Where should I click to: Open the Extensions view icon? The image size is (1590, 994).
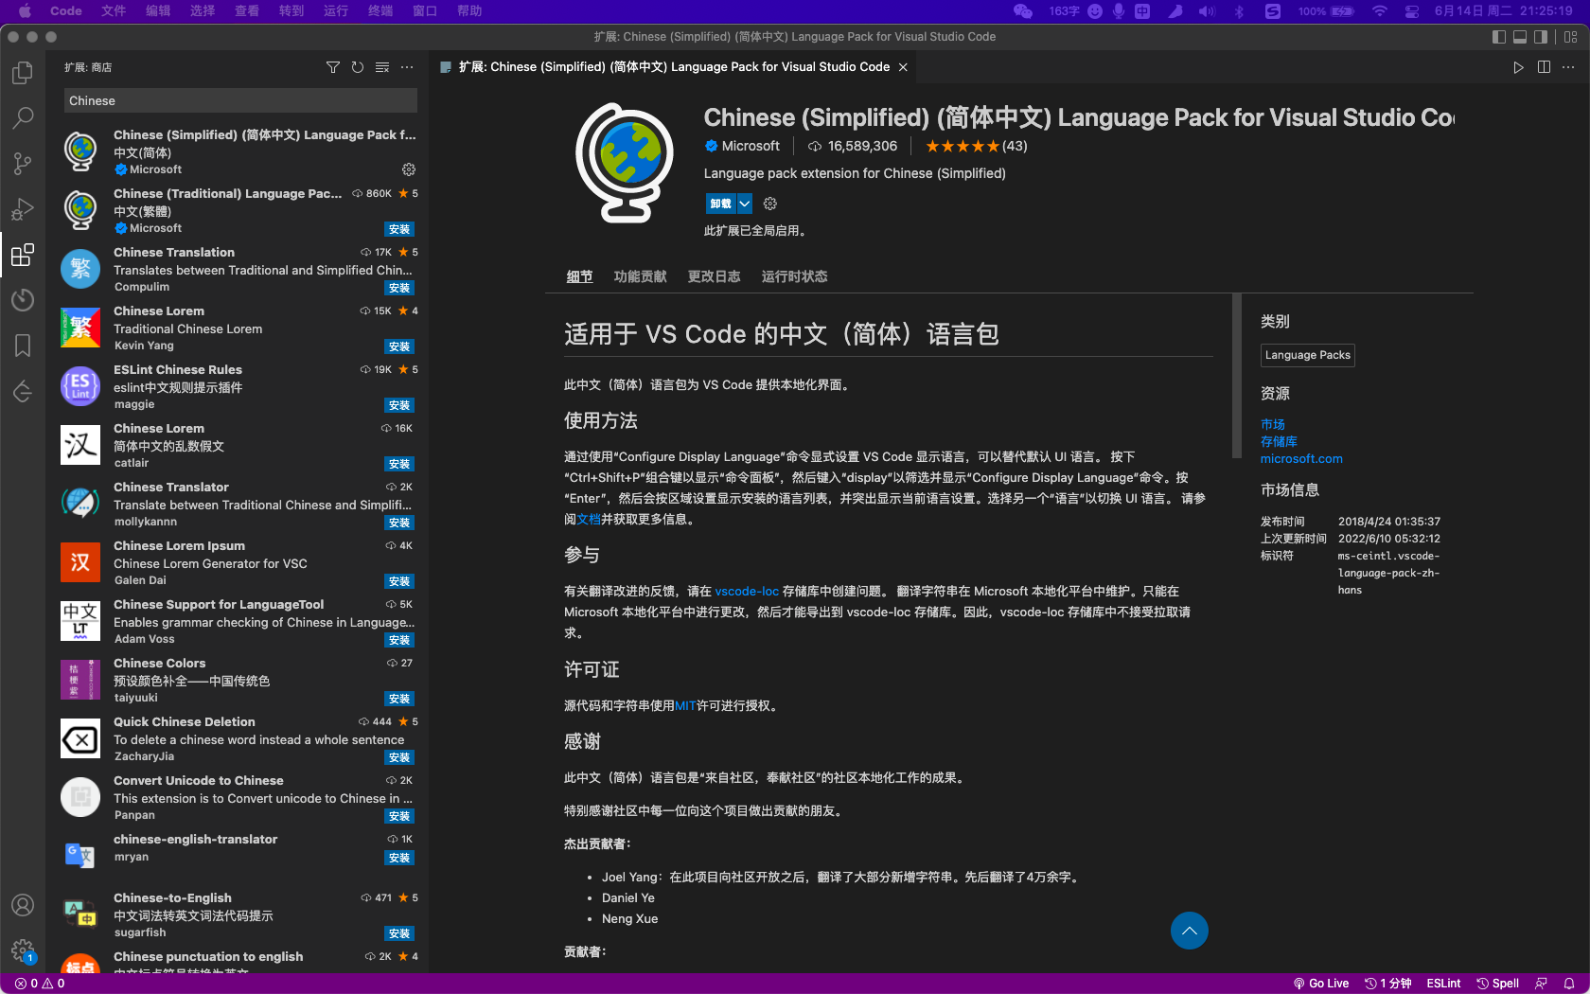(x=23, y=255)
